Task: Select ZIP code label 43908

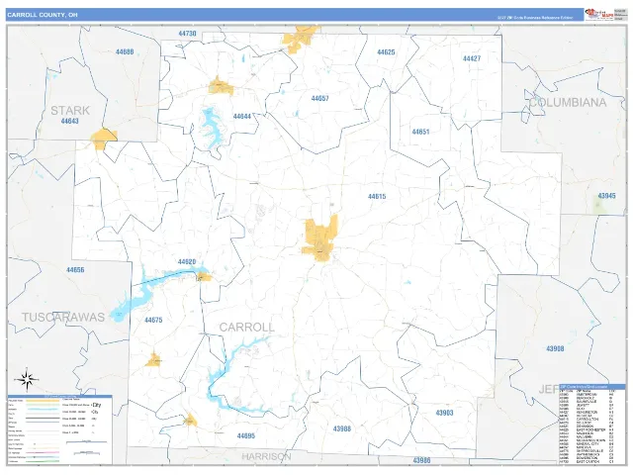Action: click(x=555, y=348)
